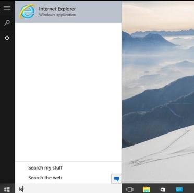Image resolution: width=194 pixels, height=193 pixels.
Task: Choose Search my stuff
Action: click(45, 168)
